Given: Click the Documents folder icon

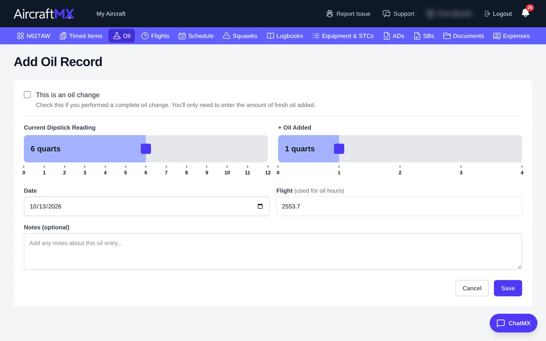Looking at the screenshot, I should pos(447,36).
